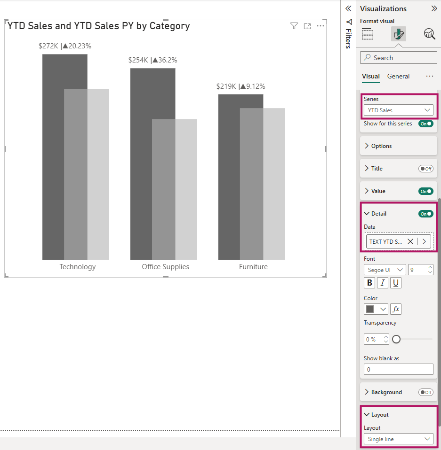Click the $254K data label
Screen dimensions: 441x450
tap(152, 60)
